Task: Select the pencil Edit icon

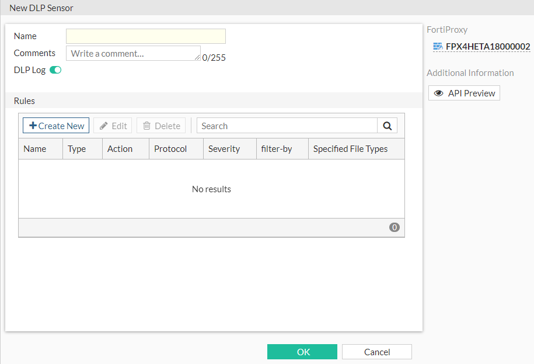Action: point(106,125)
